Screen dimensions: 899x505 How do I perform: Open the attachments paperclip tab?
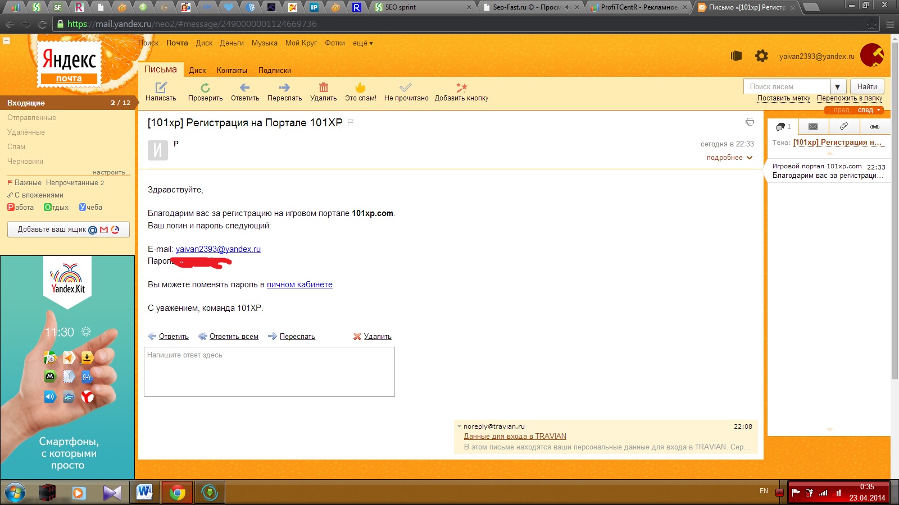click(844, 127)
